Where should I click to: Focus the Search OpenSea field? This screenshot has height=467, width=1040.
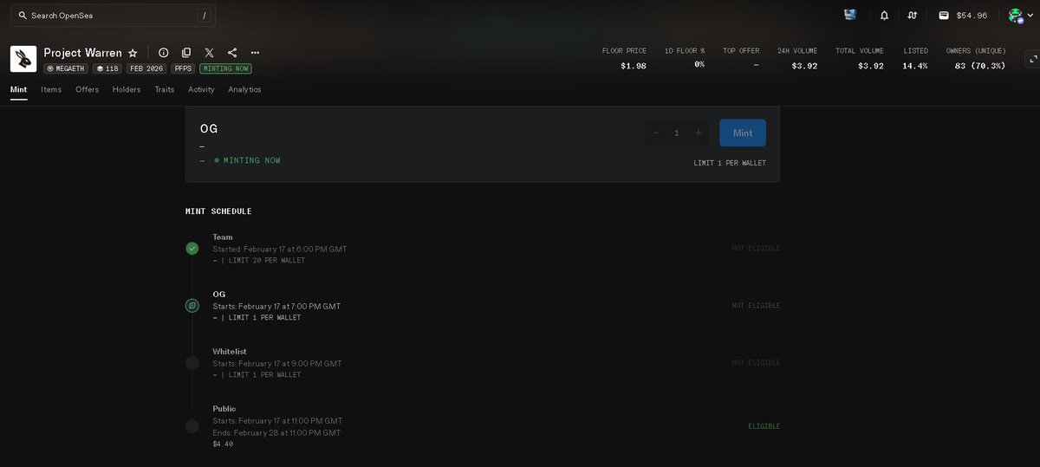tap(114, 16)
